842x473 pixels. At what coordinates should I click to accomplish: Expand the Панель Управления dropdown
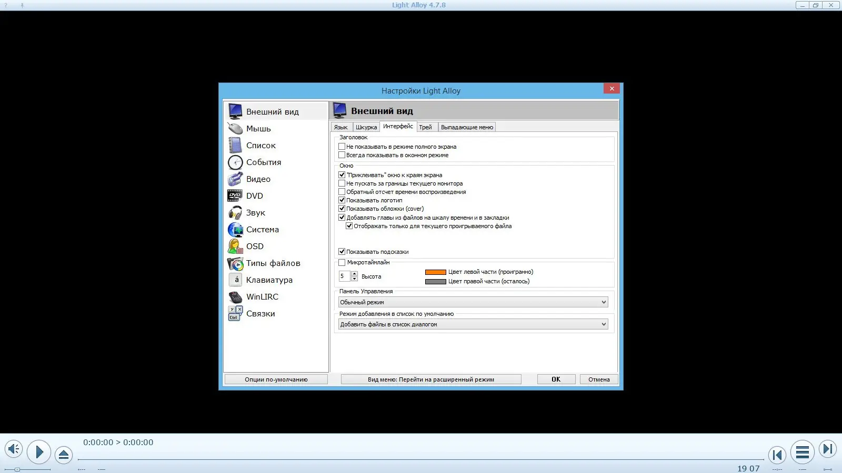pos(473,302)
